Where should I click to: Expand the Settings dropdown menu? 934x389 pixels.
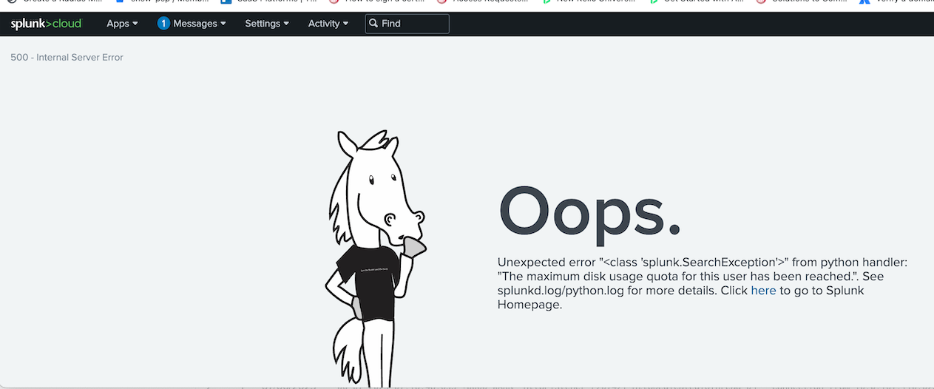point(267,24)
